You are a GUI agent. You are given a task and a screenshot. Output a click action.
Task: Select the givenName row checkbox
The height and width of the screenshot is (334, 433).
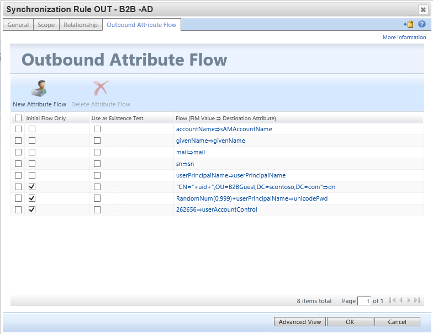pos(18,141)
